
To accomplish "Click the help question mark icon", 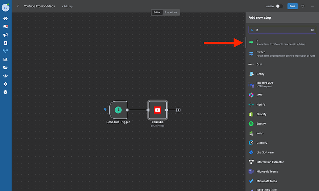I will (x=6, y=92).
